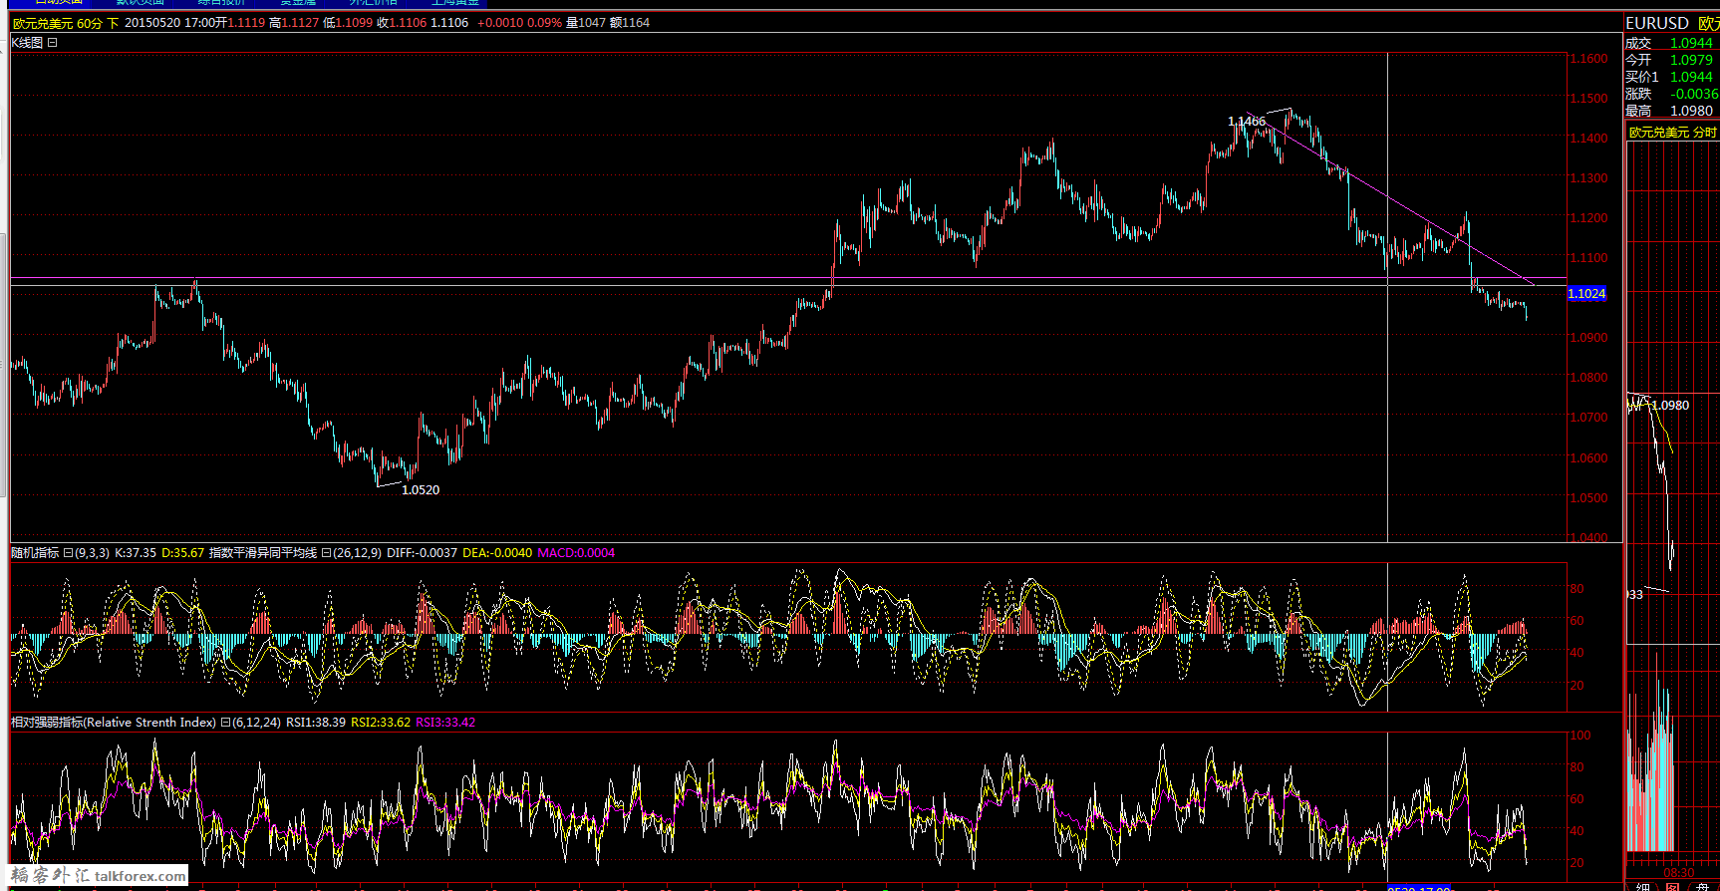Click the blue 1.1024 price cursor label

pos(1586,293)
